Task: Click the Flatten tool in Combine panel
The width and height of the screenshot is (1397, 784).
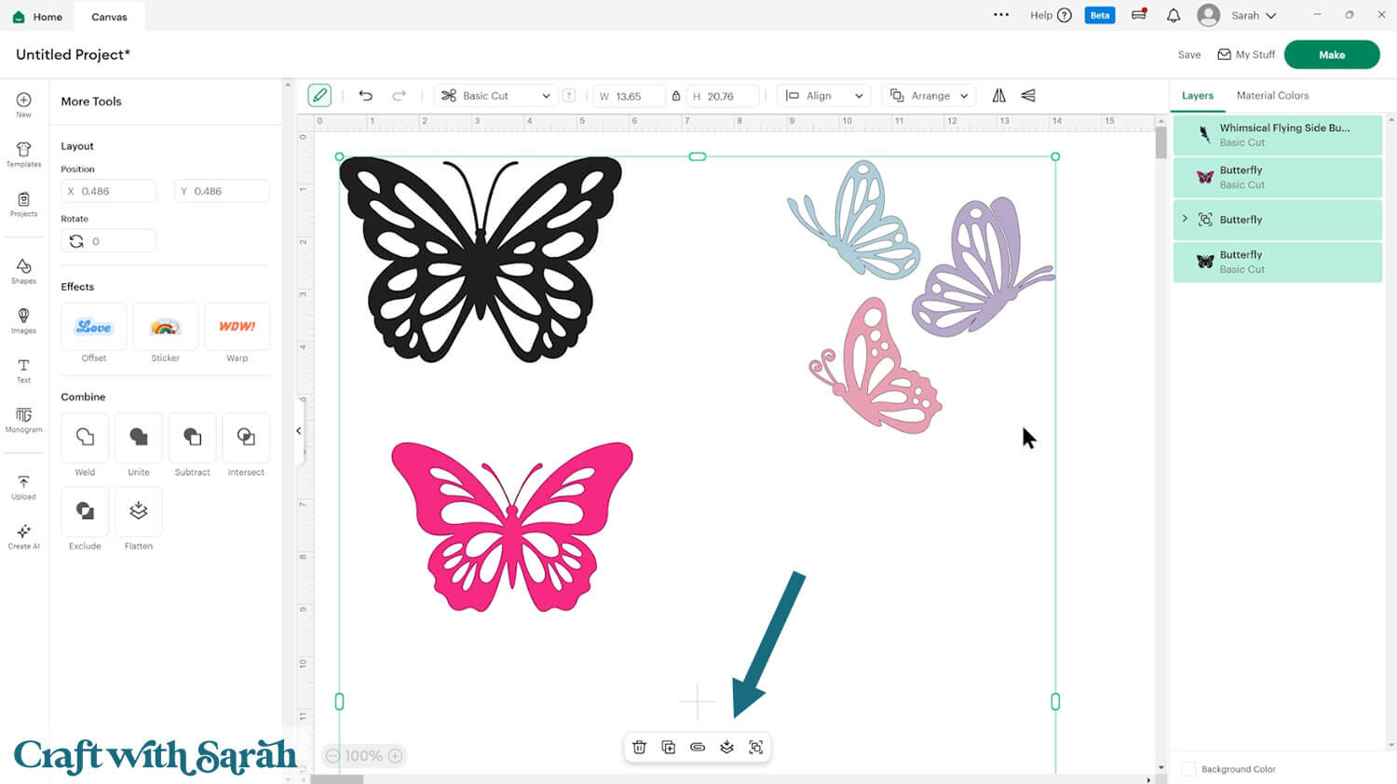Action: [x=138, y=511]
